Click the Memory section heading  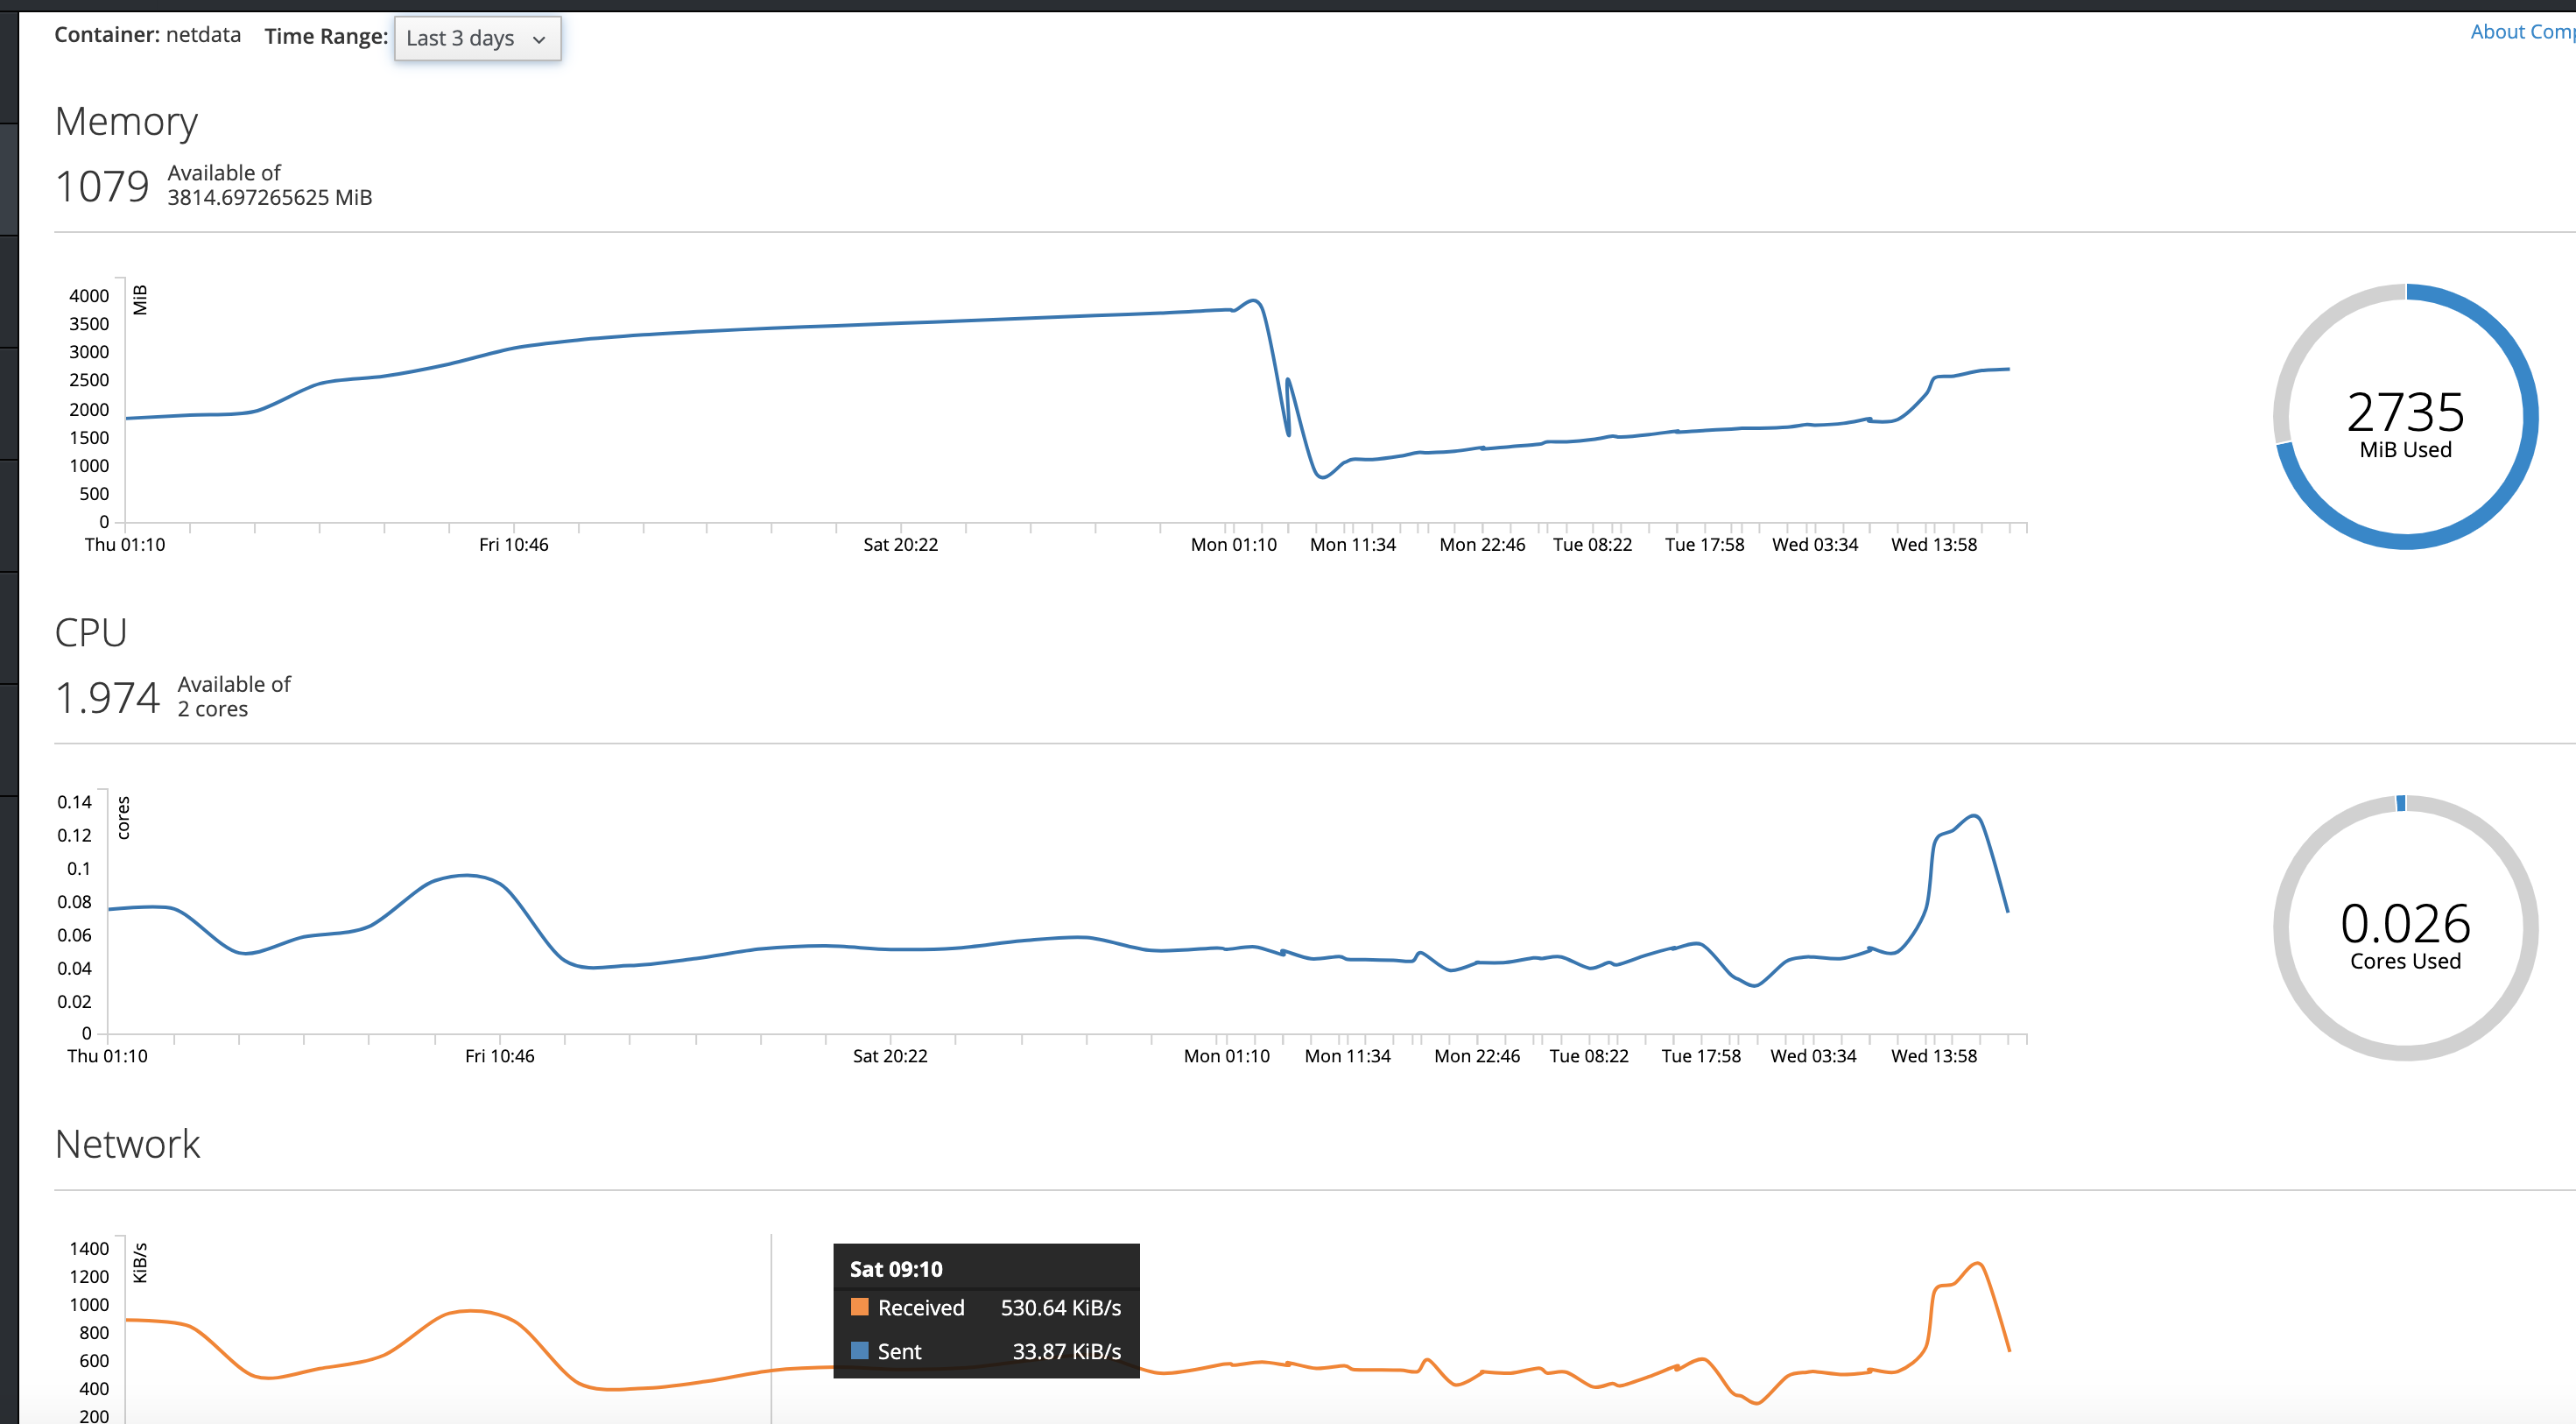pos(126,122)
